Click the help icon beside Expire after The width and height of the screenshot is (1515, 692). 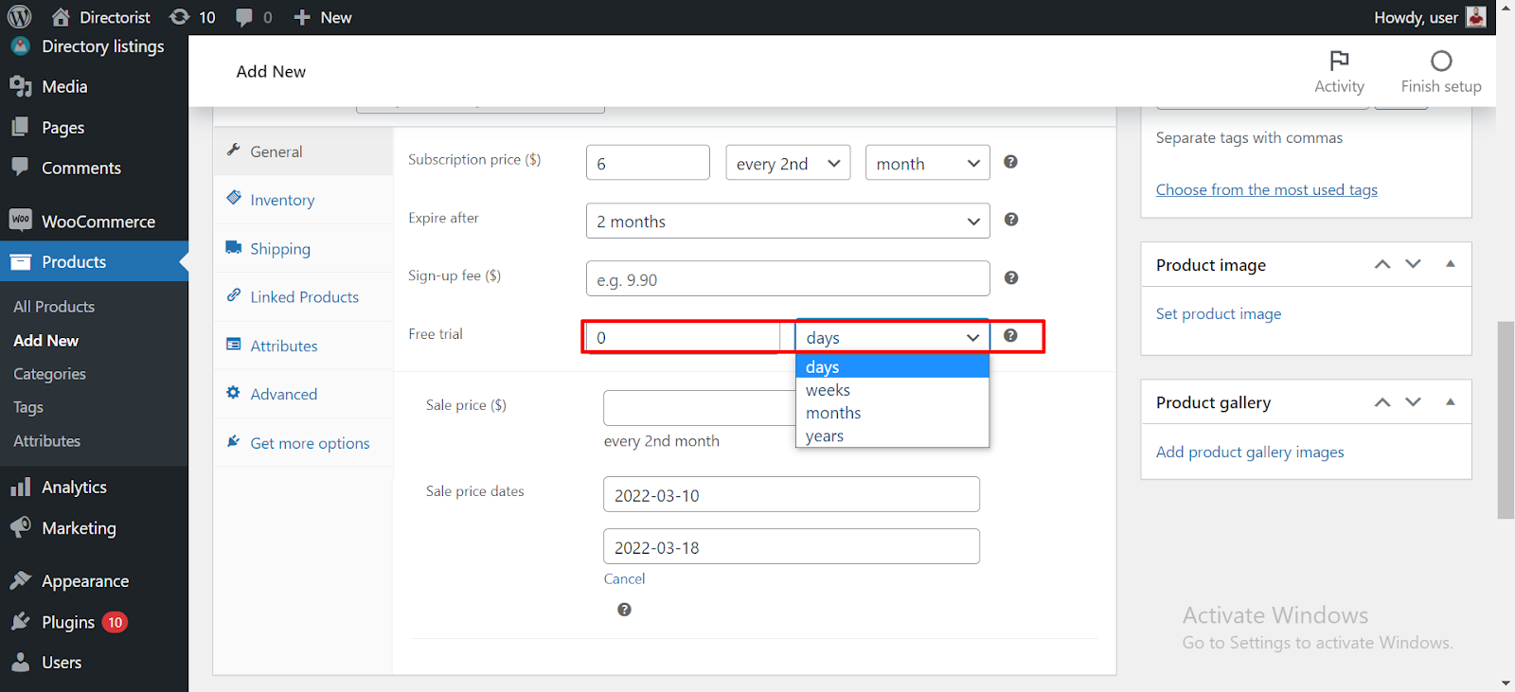click(x=1011, y=220)
